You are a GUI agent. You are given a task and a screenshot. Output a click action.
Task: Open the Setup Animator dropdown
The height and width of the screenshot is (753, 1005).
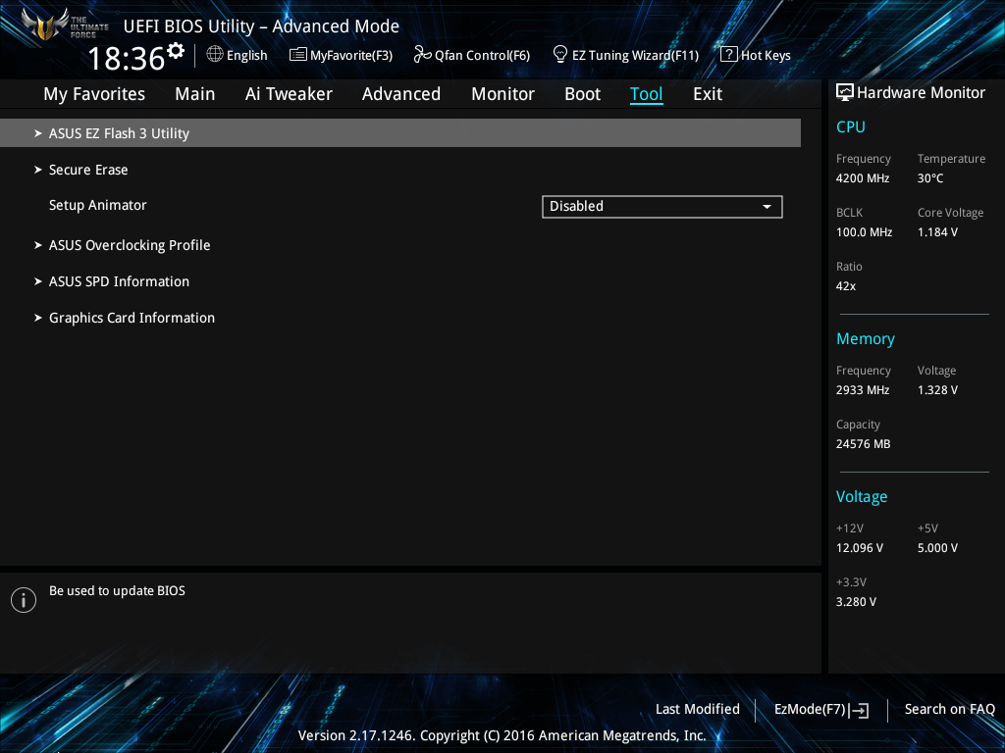(662, 207)
